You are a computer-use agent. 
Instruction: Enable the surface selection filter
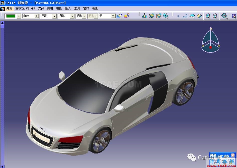[192, 16]
